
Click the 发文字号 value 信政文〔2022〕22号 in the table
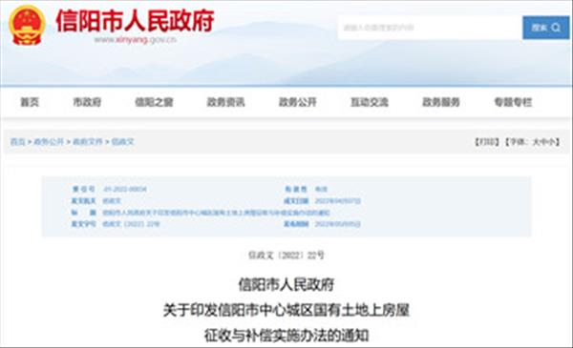coord(131,224)
